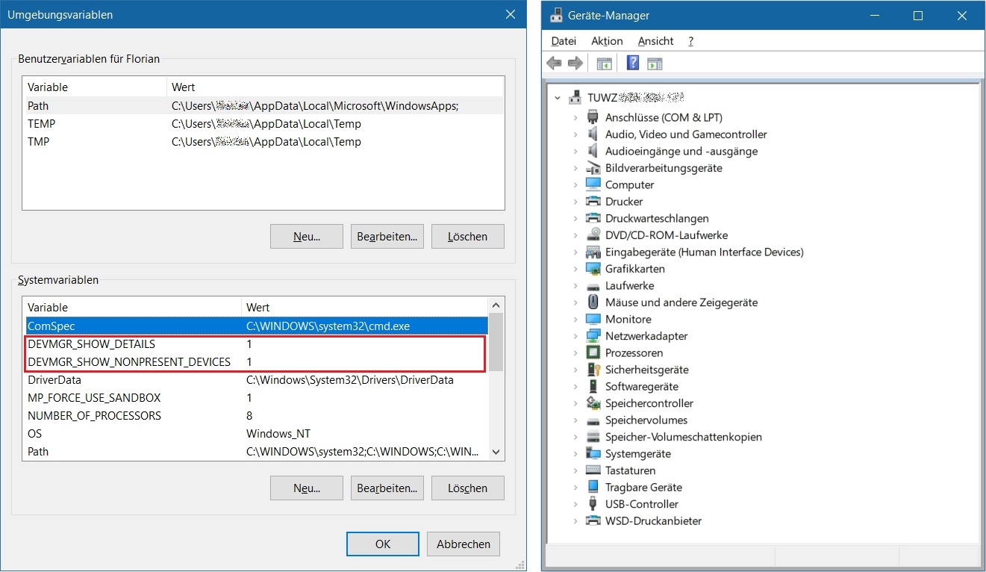Select the DEVMGR_SHOW_NONPRESENT_DEVICES variable row
The image size is (986, 572).
coord(129,362)
